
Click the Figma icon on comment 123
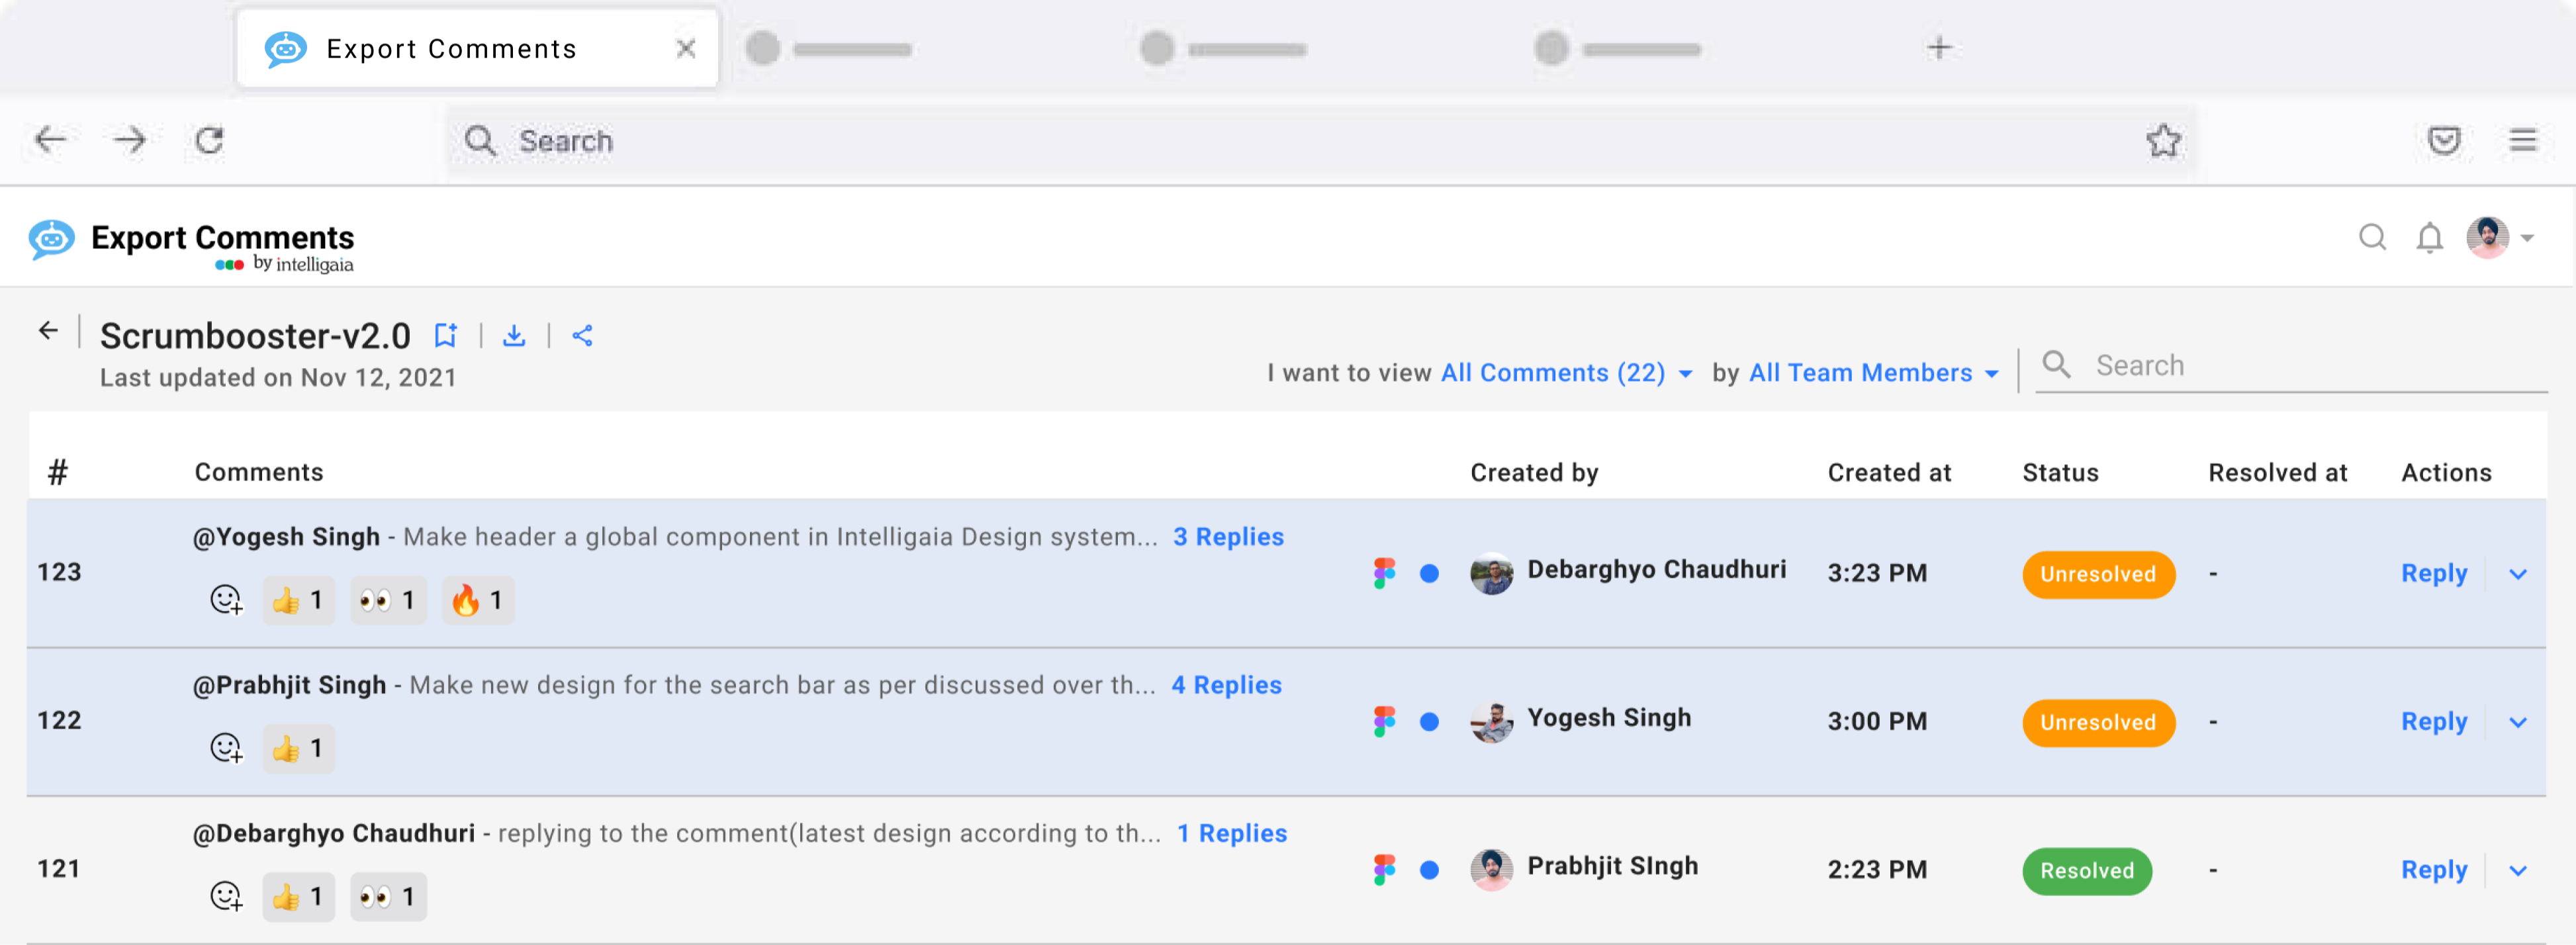click(x=1385, y=572)
